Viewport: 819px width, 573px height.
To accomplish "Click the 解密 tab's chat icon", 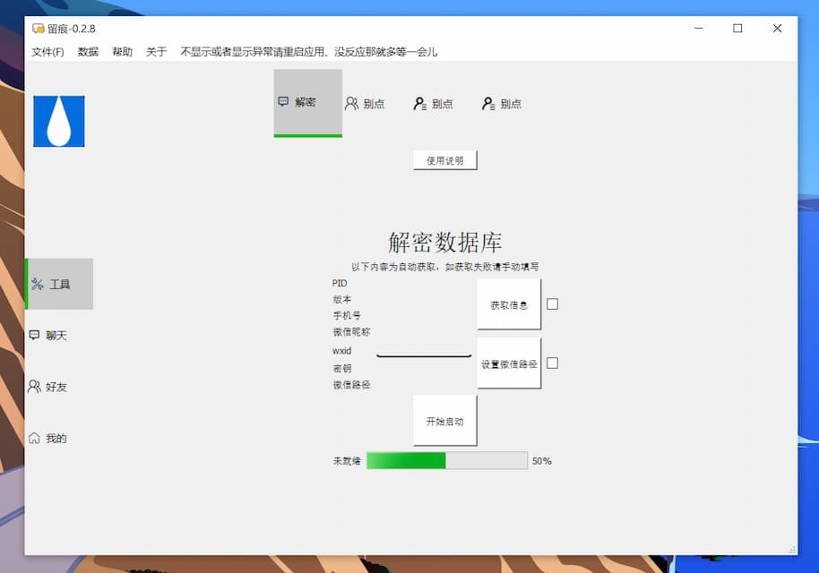I will (283, 102).
